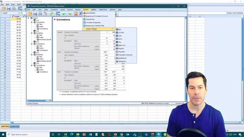Select row 1 header in Data Editor
244x137 pixels.
pos(5,19)
